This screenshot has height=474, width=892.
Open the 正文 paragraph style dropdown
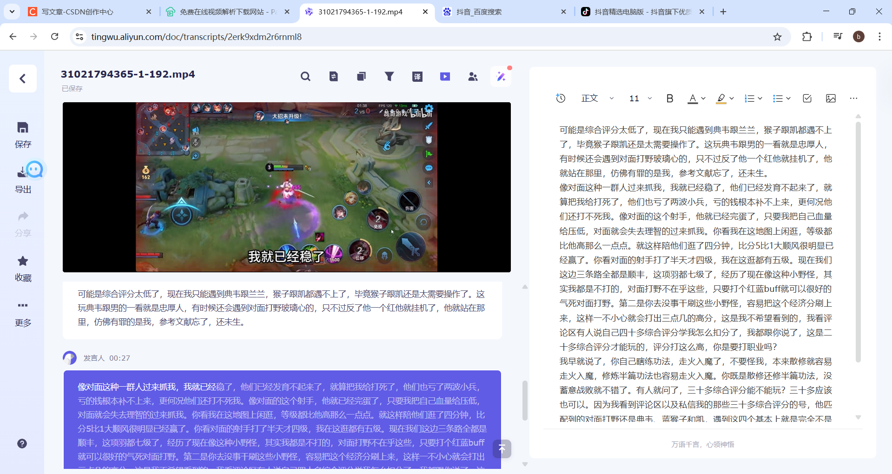pyautogui.click(x=598, y=98)
